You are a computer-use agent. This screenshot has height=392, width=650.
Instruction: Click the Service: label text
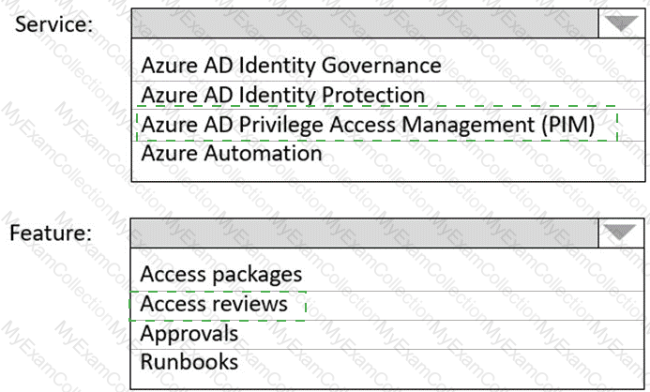[55, 25]
